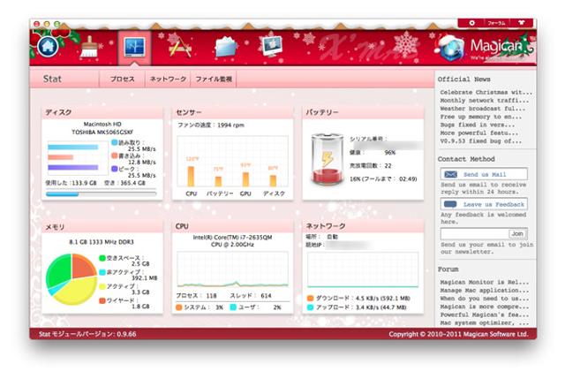Open 'Celebrate Christmas' news item
This screenshot has height=379, width=565.
pyautogui.click(x=482, y=94)
